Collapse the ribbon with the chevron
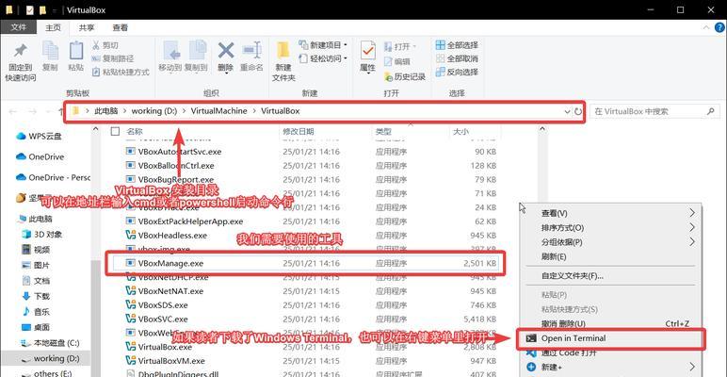This screenshot has width=727, height=377. point(706,28)
